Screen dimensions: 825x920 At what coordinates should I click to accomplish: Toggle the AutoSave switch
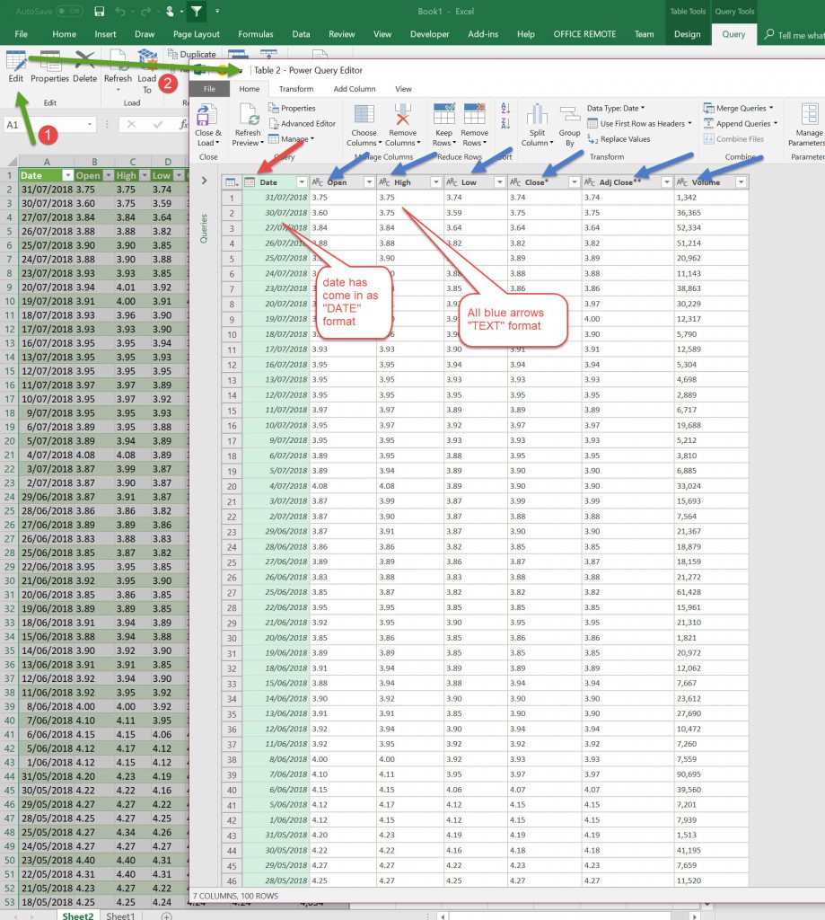click(68, 12)
